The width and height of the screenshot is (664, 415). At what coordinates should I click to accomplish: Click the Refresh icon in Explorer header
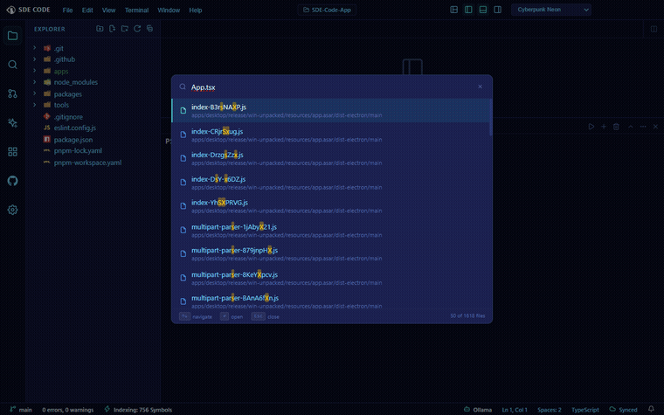point(137,28)
